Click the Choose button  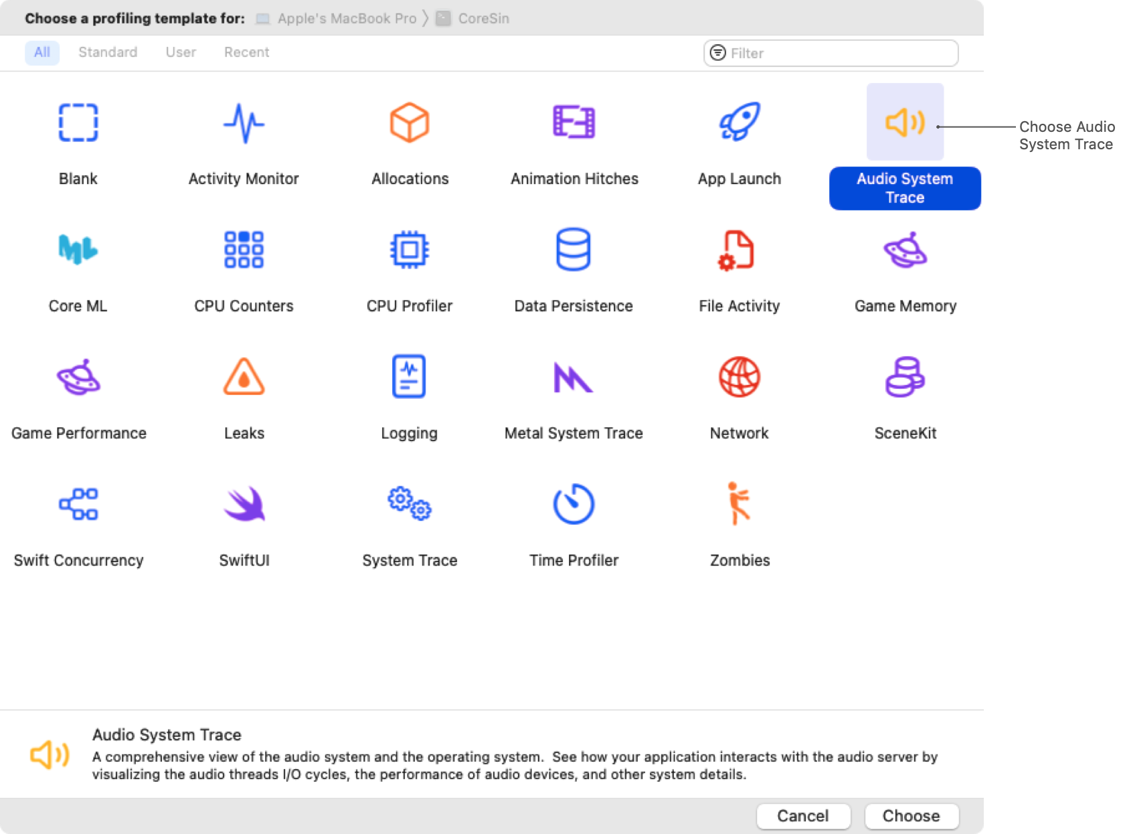[911, 816]
